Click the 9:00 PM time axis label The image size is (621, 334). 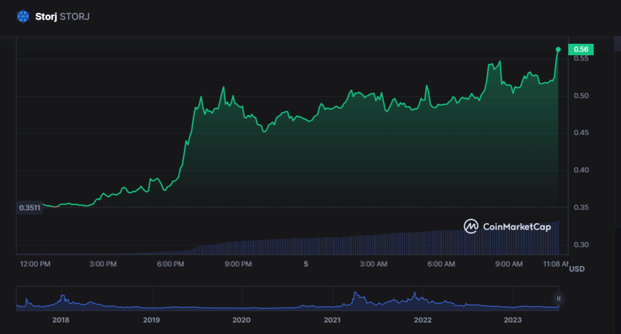click(238, 264)
